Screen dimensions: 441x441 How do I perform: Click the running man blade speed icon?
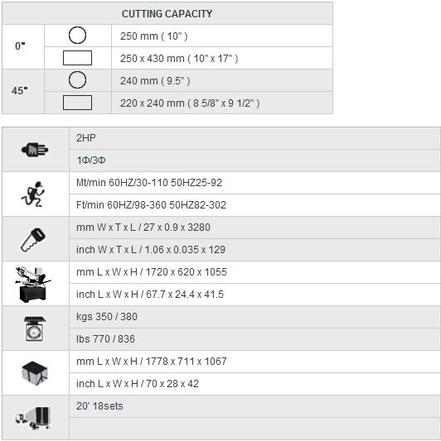(x=33, y=194)
